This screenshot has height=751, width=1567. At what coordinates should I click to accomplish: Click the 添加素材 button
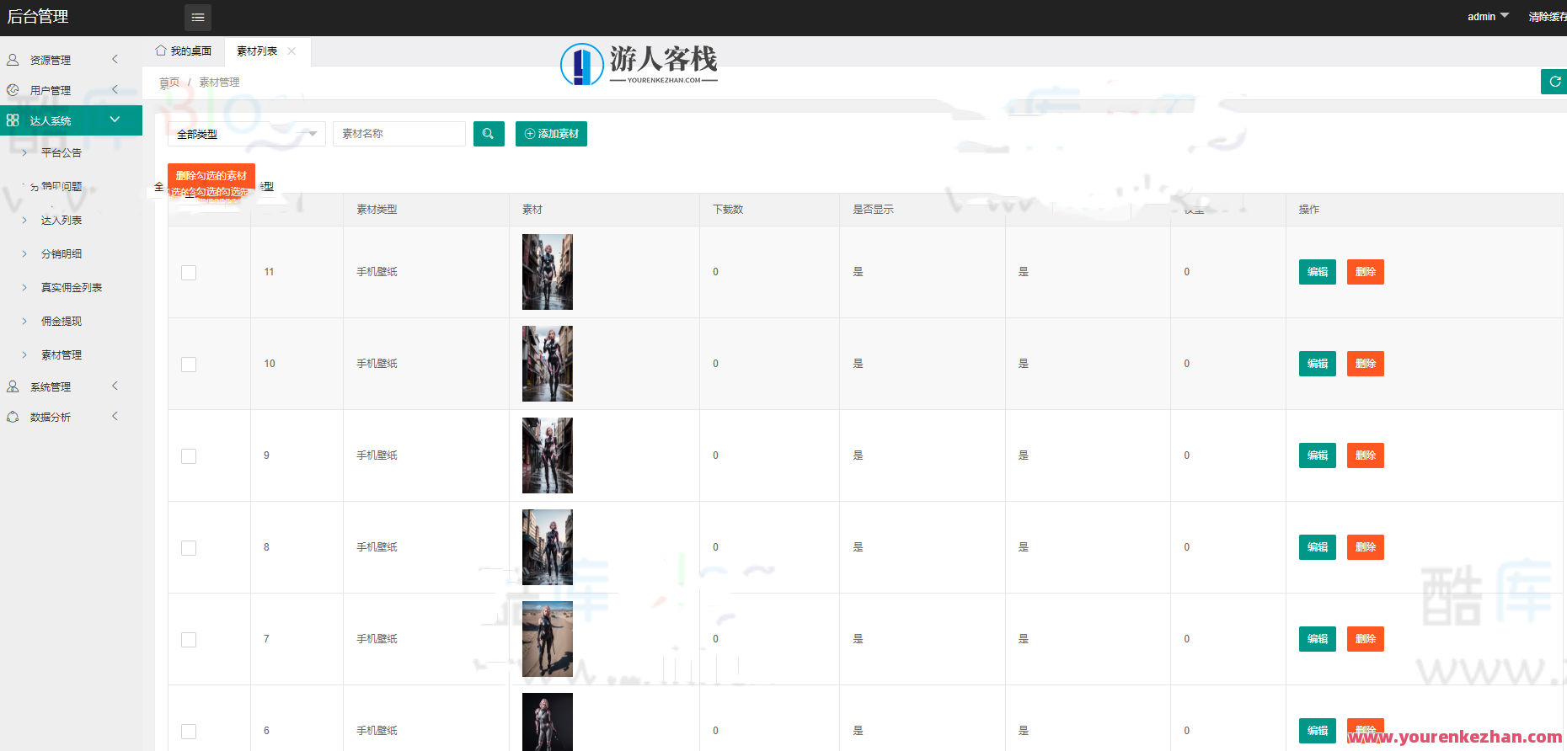pos(551,134)
